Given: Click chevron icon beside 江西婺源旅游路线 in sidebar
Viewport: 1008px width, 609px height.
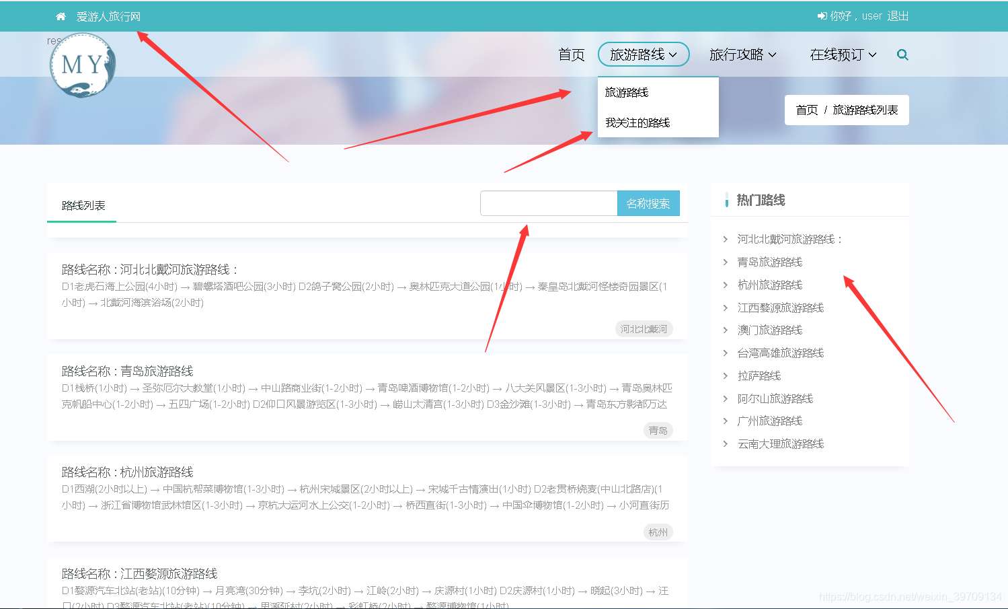Looking at the screenshot, I should click(x=725, y=308).
